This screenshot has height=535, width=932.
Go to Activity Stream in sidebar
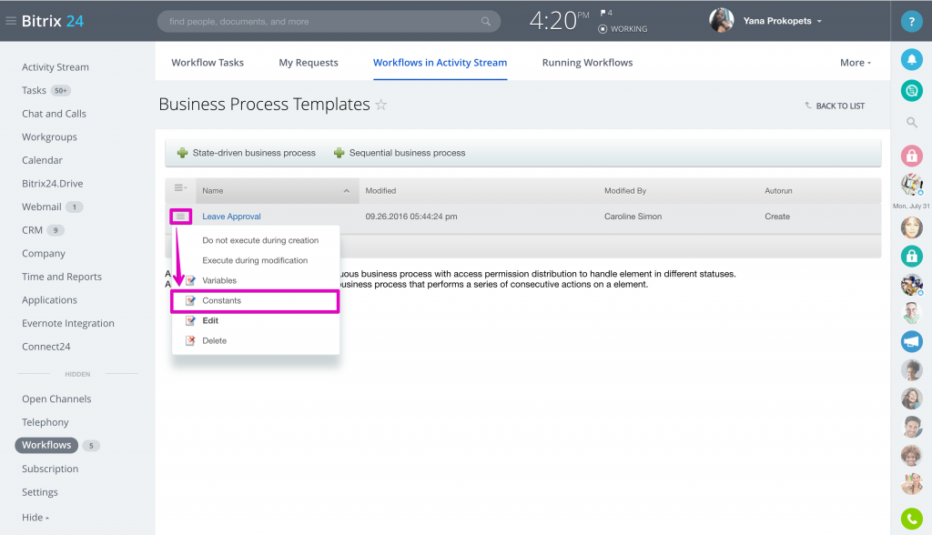pyautogui.click(x=56, y=67)
